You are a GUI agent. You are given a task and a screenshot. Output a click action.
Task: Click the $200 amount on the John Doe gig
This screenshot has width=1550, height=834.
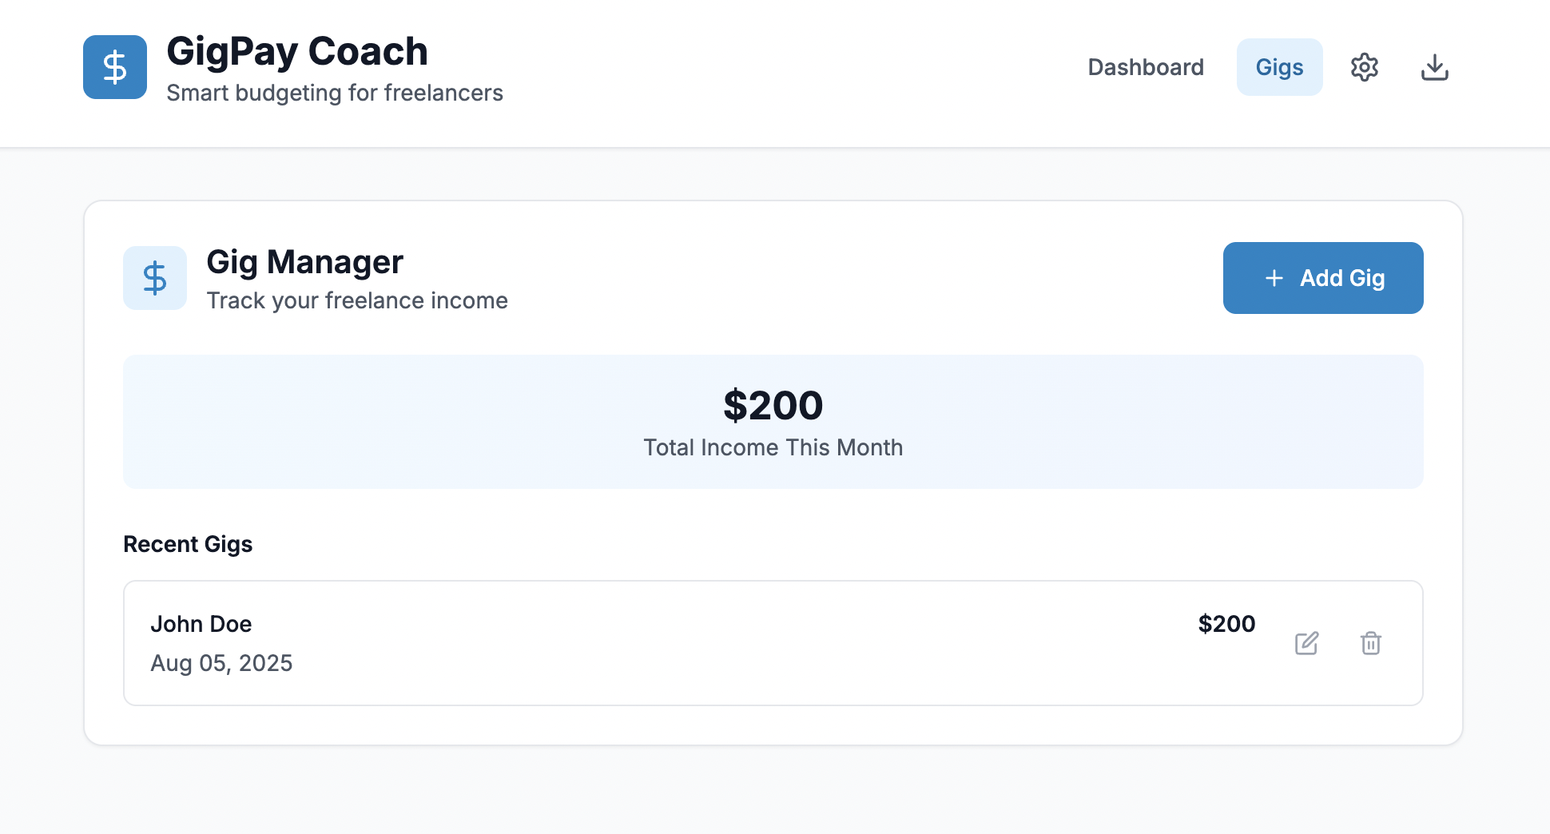tap(1227, 624)
